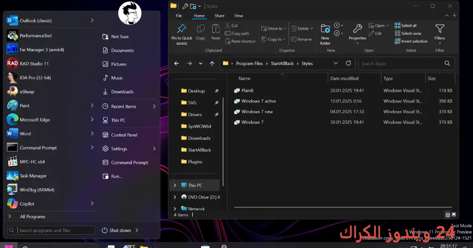This screenshot has width=473, height=248.
Task: Click Cut in Clipboard group
Action: click(231, 25)
